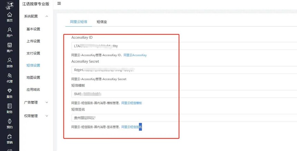This screenshot has height=151, width=297.
Task: Open the 预约 appointment icon
Action: 9,123
